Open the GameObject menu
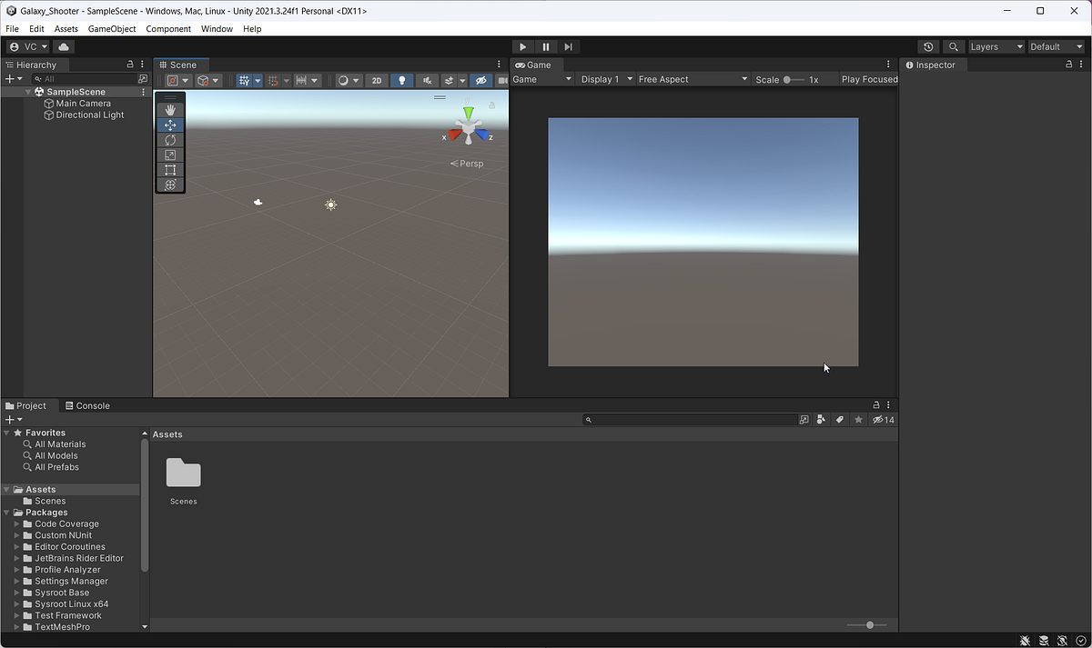This screenshot has width=1092, height=648. (x=111, y=28)
